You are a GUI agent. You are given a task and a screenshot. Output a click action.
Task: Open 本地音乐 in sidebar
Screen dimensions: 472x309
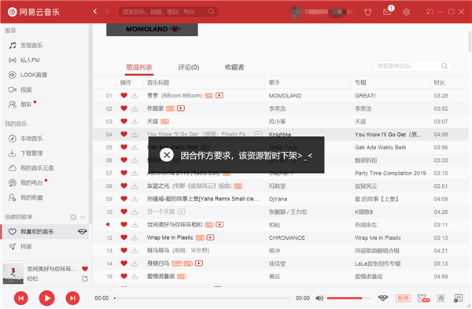coord(26,138)
